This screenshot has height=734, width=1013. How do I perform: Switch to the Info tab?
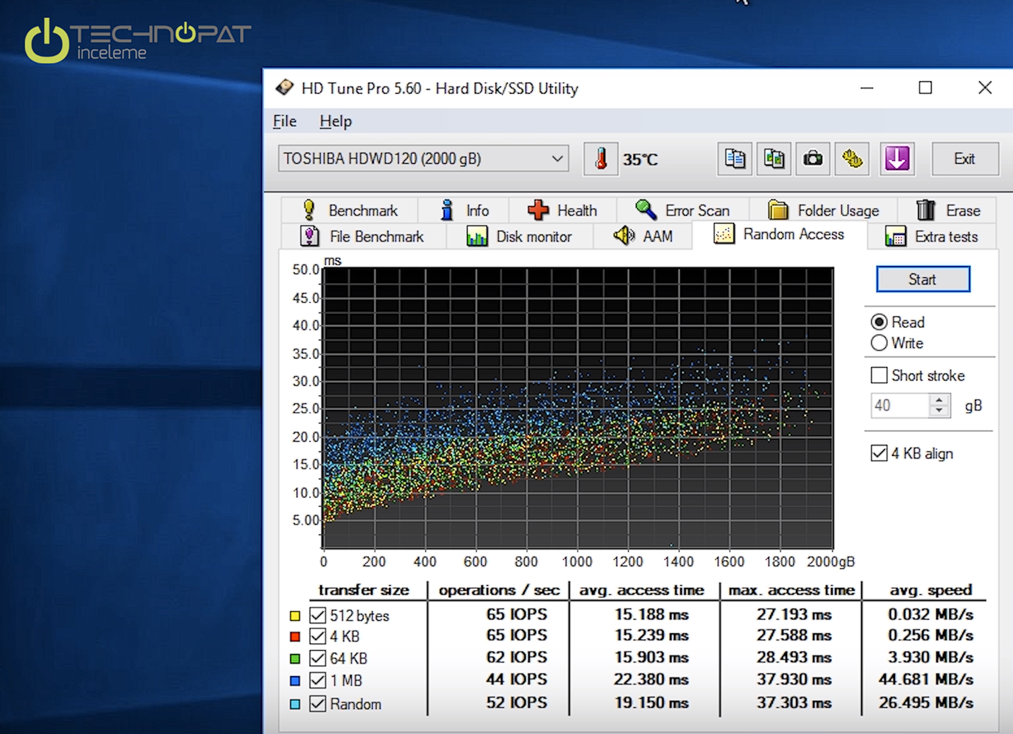(464, 210)
